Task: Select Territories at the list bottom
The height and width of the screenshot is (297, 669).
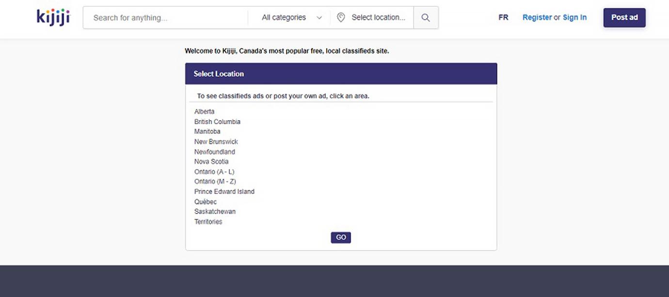Action: [x=208, y=221]
